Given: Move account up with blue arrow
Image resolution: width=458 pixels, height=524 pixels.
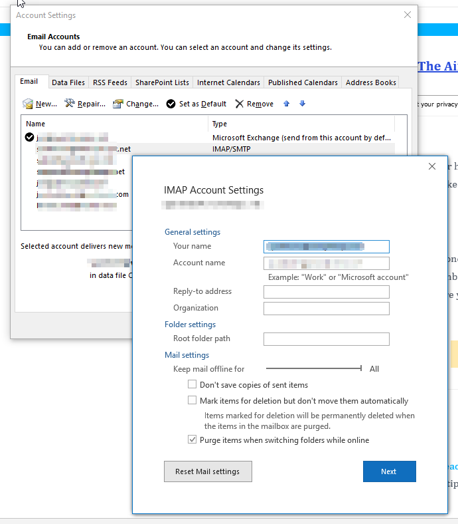Looking at the screenshot, I should pyautogui.click(x=287, y=104).
